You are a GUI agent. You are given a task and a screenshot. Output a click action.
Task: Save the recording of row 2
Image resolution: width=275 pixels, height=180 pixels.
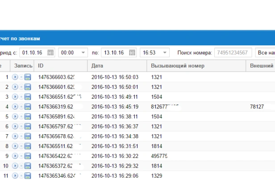pyautogui.click(x=28, y=87)
